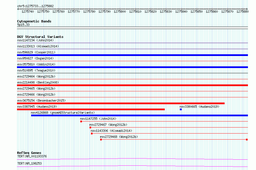Image resolution: width=256 pixels, height=170 pixels.
Task: Open esv2729468 (Wong2012b) variant
Action: click(119, 137)
